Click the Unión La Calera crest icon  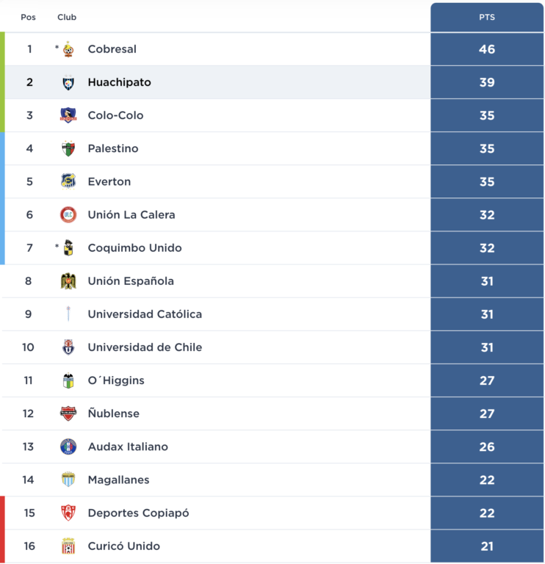pos(68,215)
